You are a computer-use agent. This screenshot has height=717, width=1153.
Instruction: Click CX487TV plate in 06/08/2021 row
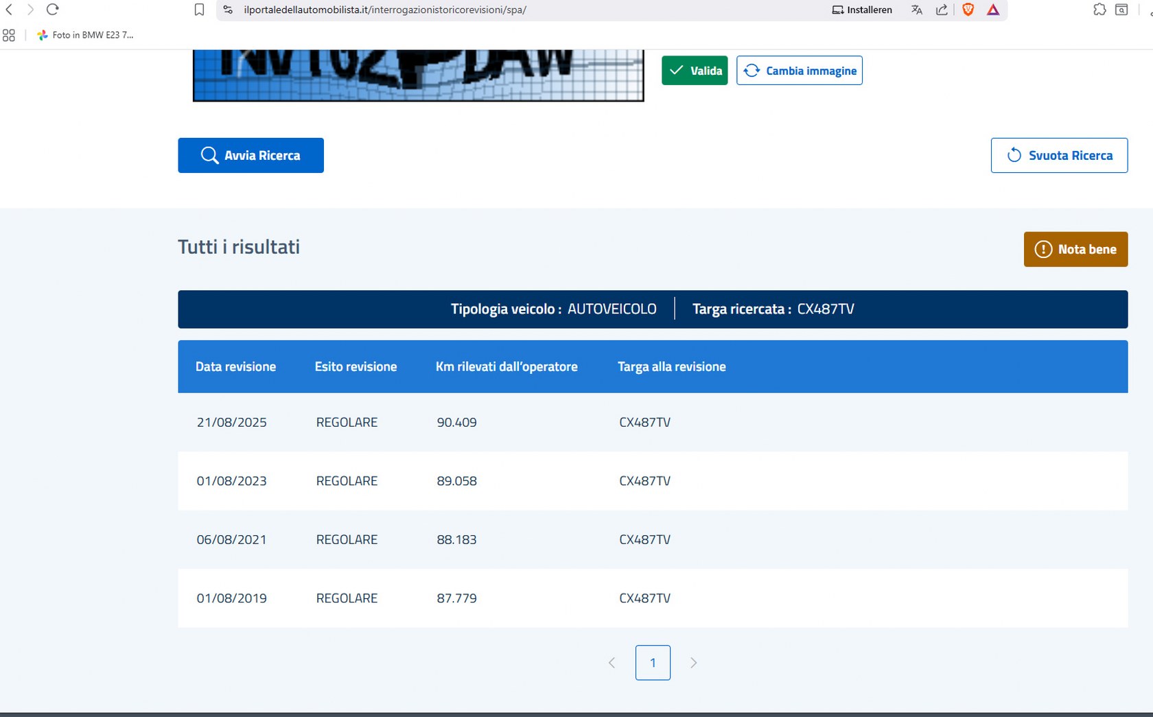644,540
